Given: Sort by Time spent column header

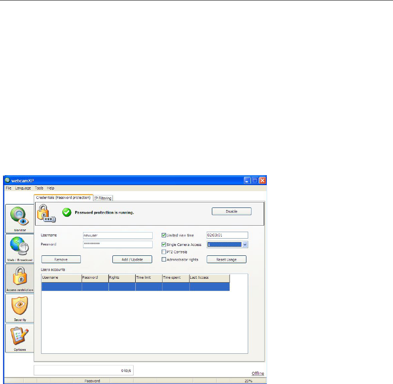Looking at the screenshot, I should coord(176,278).
